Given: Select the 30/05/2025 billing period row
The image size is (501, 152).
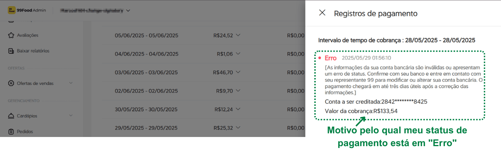Looking at the screenshot, I should [x=146, y=110].
